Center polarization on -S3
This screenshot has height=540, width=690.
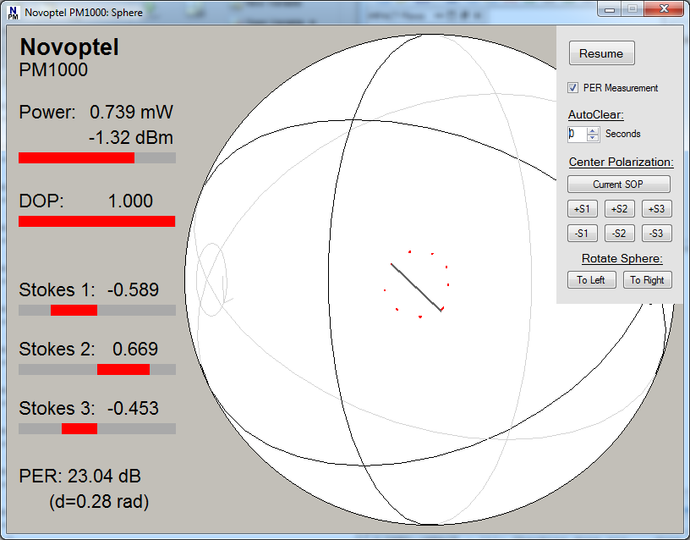click(x=657, y=234)
